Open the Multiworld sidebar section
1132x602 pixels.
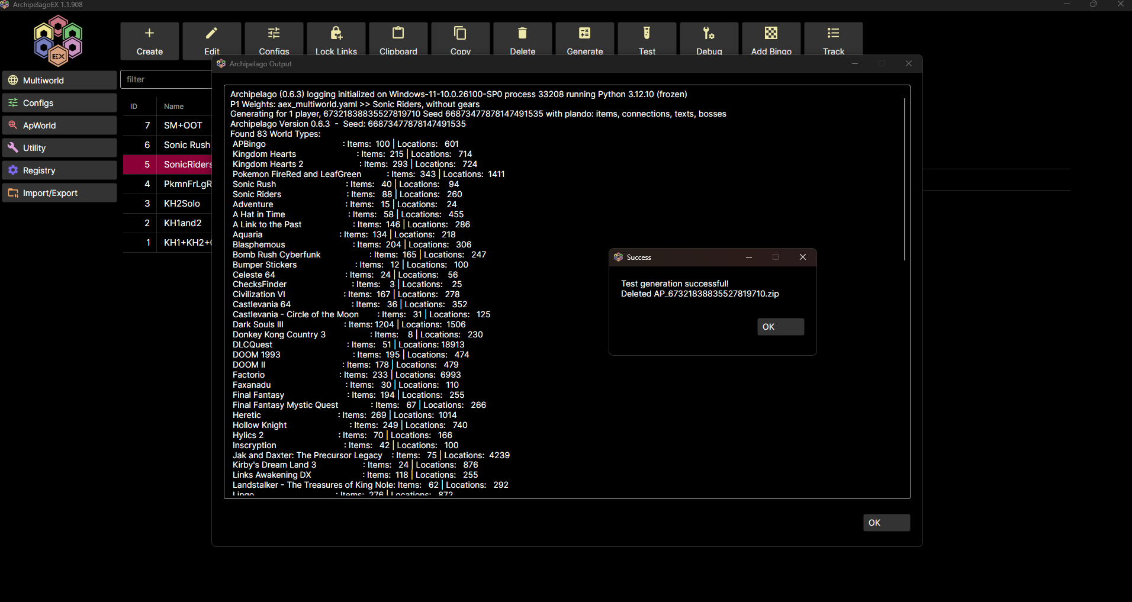click(x=59, y=81)
